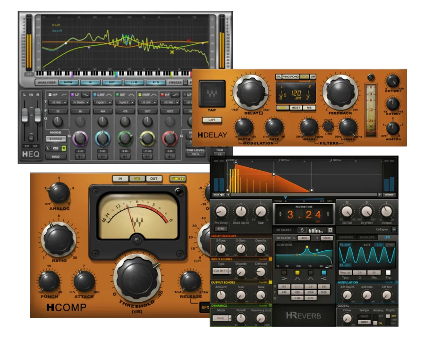Toggle the filter LINK knob in H-Delay
The width and height of the screenshot is (425, 338).
pyautogui.click(x=328, y=126)
